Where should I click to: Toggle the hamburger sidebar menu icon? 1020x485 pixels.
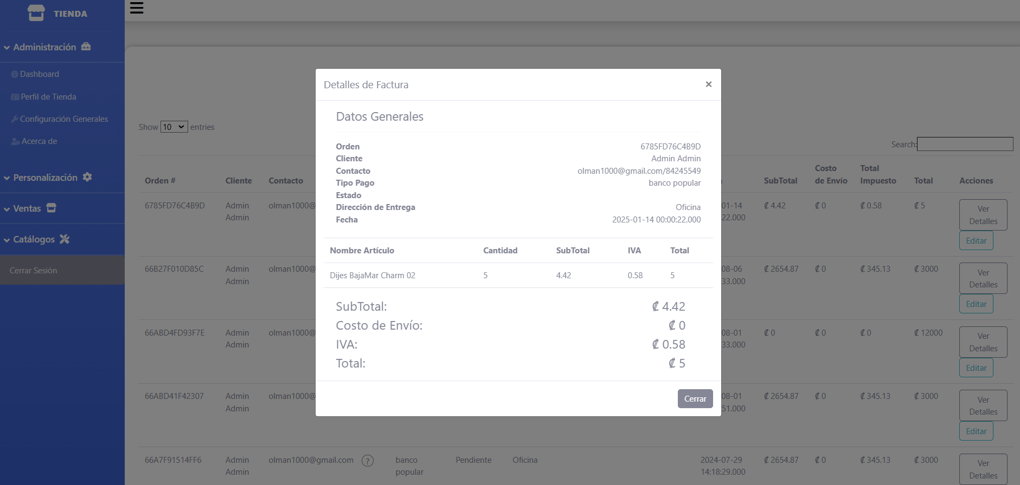click(137, 8)
